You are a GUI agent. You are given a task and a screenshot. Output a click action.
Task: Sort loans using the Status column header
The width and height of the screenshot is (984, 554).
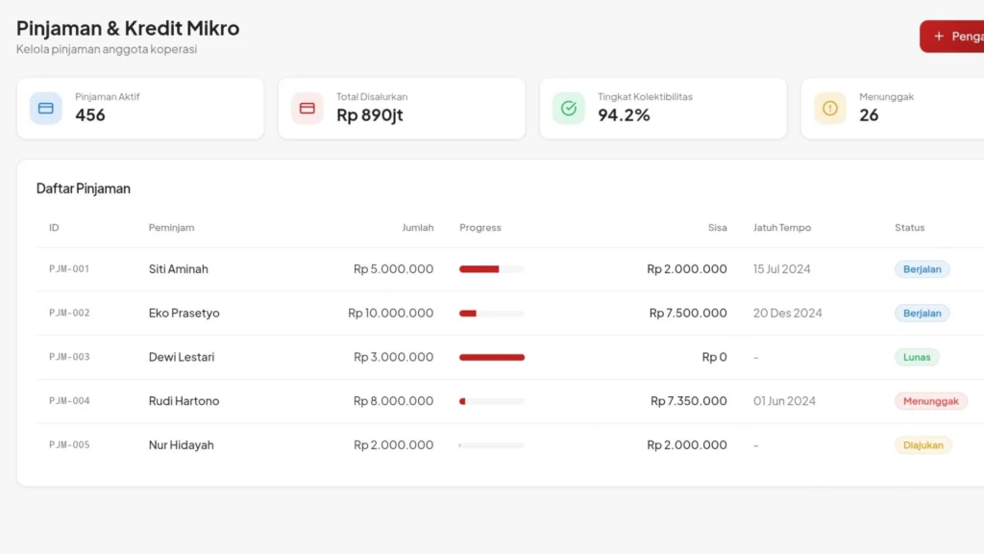click(909, 228)
